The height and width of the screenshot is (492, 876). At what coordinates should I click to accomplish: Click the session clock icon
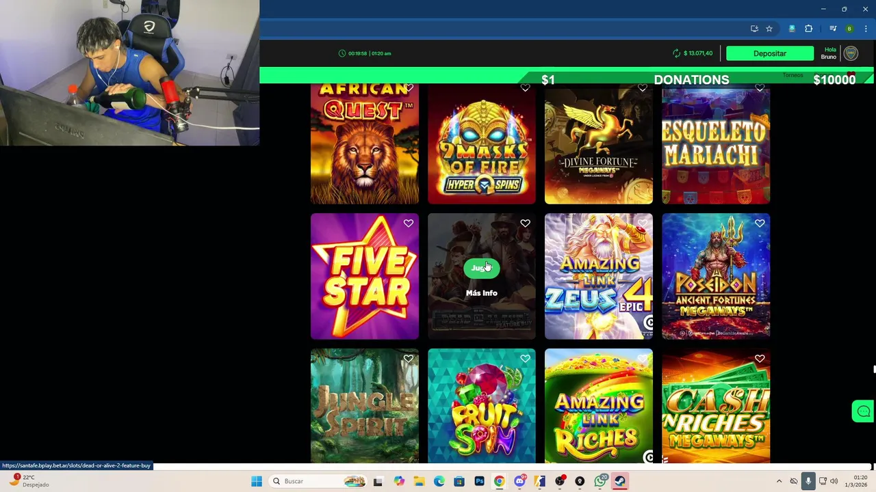click(342, 53)
